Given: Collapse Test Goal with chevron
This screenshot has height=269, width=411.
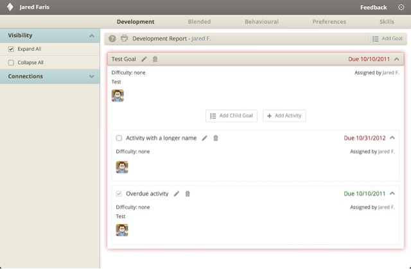Looking at the screenshot, I should tap(397, 59).
